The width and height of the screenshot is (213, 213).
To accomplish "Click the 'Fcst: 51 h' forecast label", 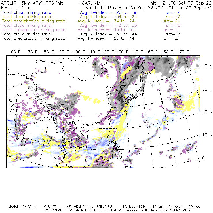I will pyautogui.click(x=15, y=8).
